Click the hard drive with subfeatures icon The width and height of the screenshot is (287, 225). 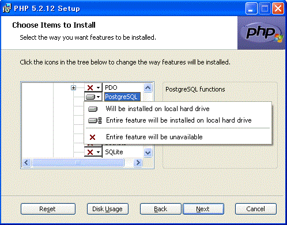[x=95, y=121]
